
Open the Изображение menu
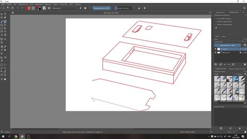coord(23,4)
